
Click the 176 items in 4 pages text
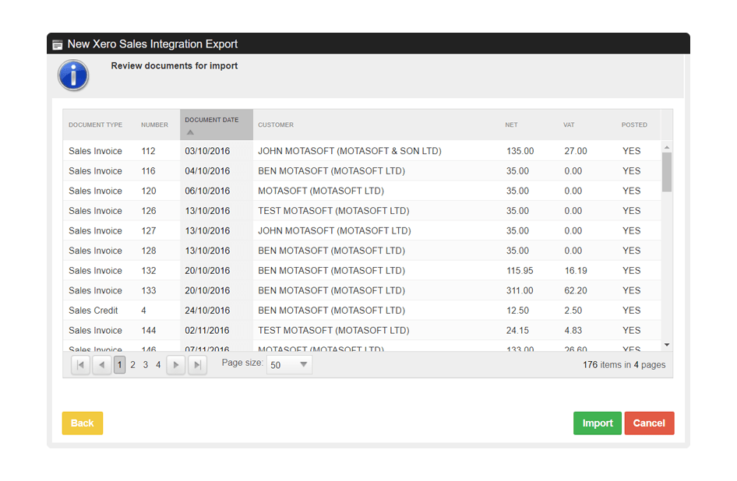[x=624, y=365]
